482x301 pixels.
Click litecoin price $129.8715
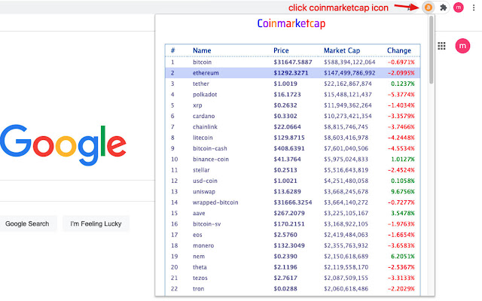(x=289, y=138)
